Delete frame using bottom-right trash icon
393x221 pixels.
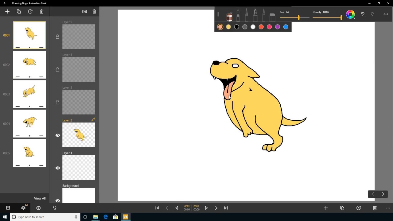(x=375, y=208)
